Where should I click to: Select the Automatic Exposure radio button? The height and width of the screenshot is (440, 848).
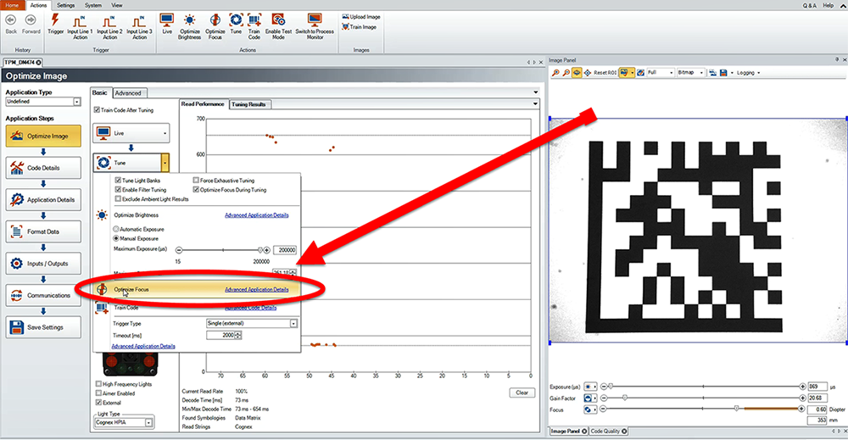tap(117, 229)
